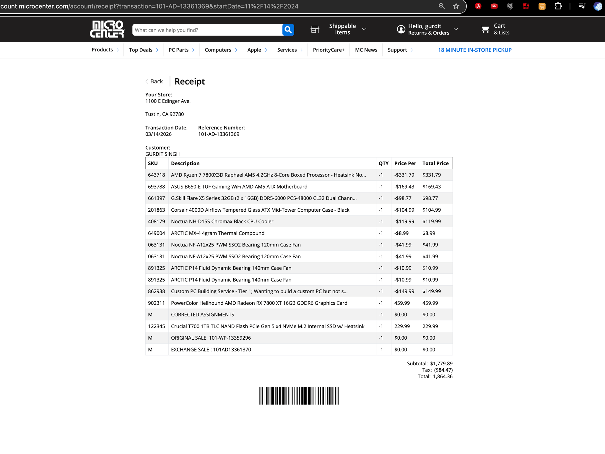Select the ASUS B650-E TUF Gaming motherboard row
Screen dimensions: 605x454
(299, 187)
